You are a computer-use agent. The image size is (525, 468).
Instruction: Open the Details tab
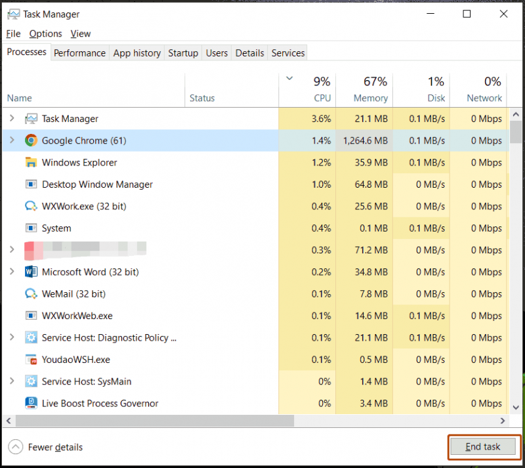tap(249, 53)
